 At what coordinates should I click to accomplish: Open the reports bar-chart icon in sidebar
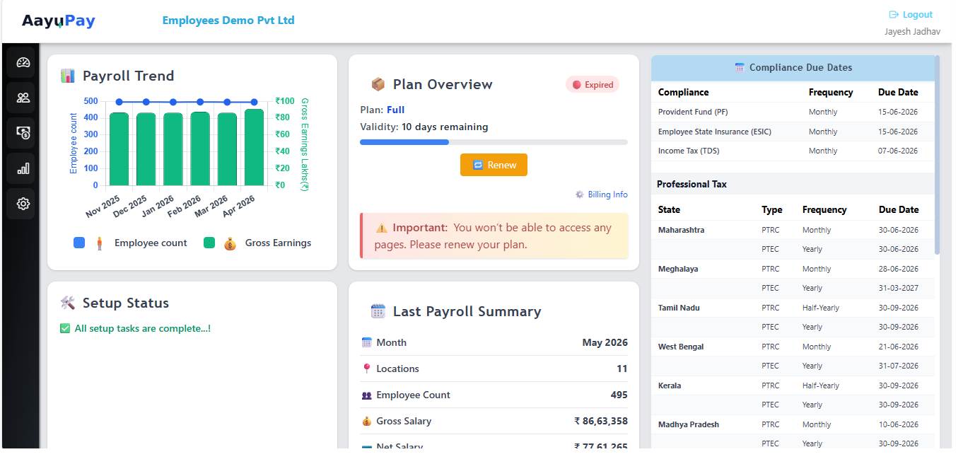point(23,168)
